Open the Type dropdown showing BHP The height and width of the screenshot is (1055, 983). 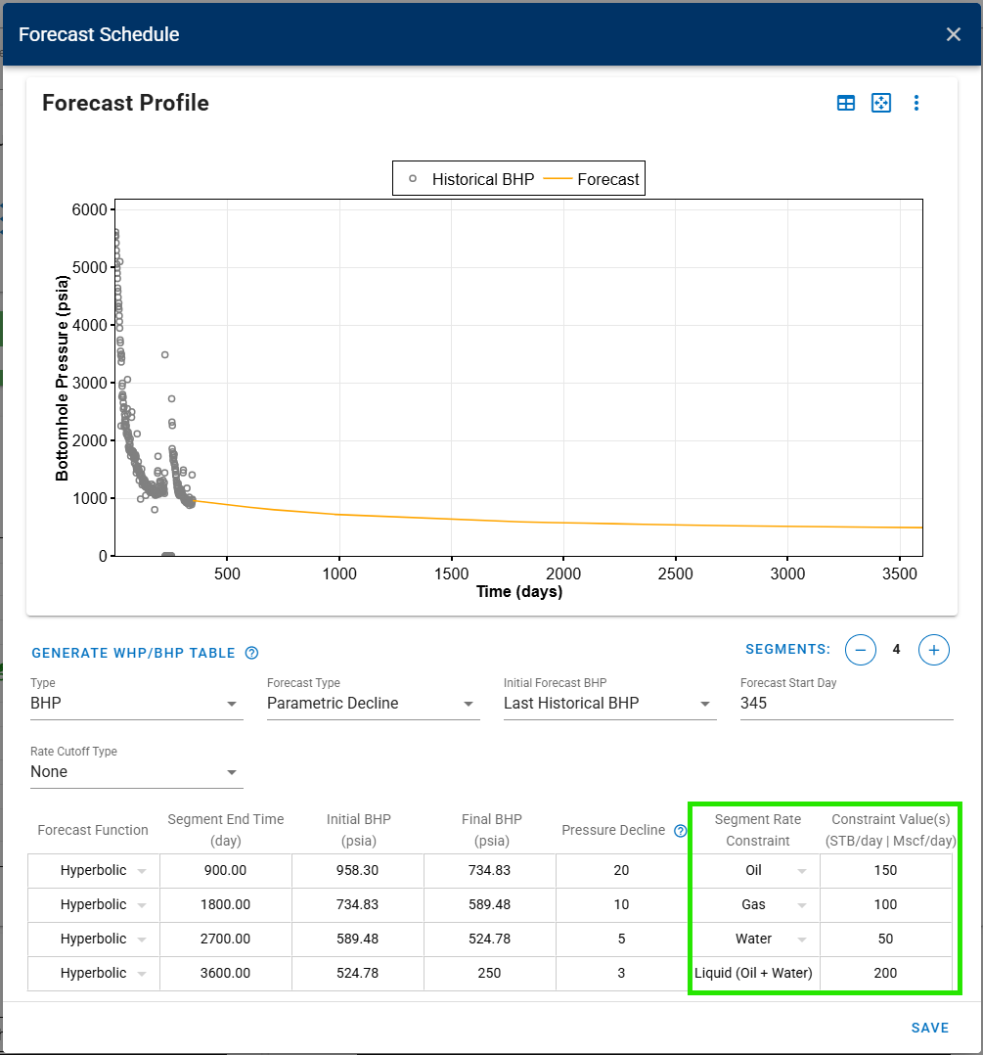[137, 704]
